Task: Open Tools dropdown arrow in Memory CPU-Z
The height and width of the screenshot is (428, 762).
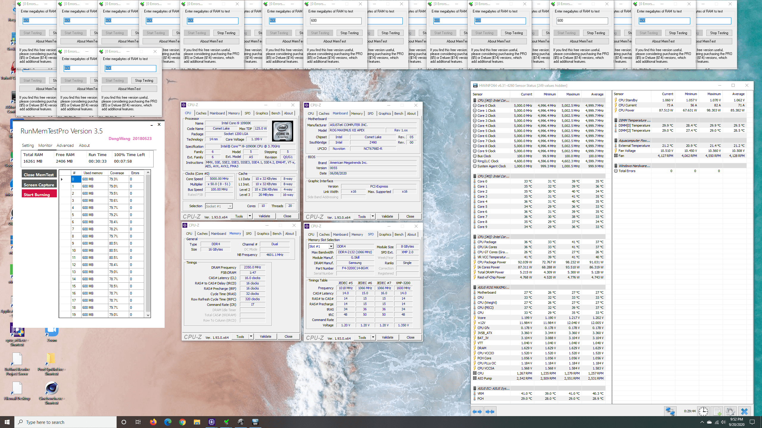Action: [x=251, y=336]
